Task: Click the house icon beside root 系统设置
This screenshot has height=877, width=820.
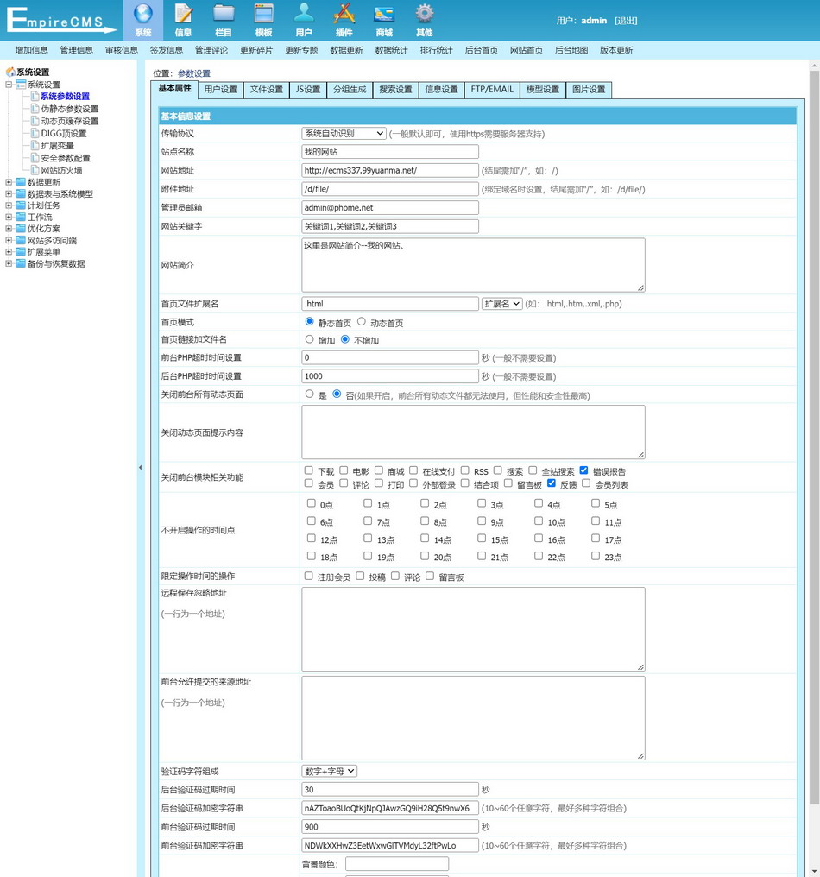Action: 10,73
